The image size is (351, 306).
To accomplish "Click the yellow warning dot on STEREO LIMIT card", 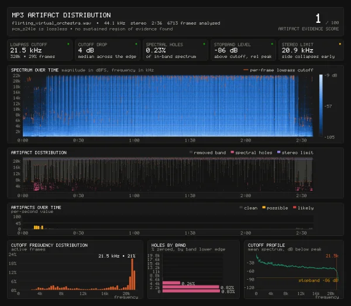I will (340, 44).
